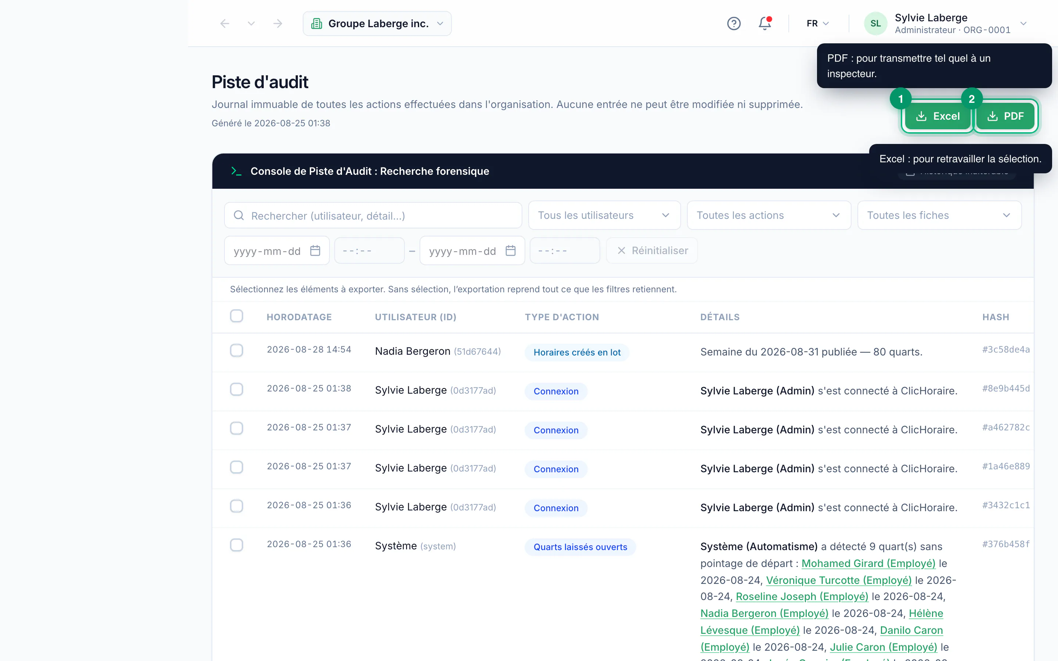Go back with the left arrow icon
1058x661 pixels.
click(225, 24)
